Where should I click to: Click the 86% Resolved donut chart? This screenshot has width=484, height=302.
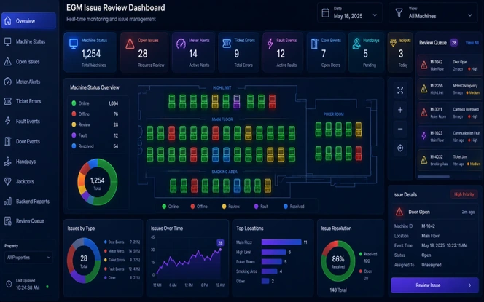click(338, 261)
